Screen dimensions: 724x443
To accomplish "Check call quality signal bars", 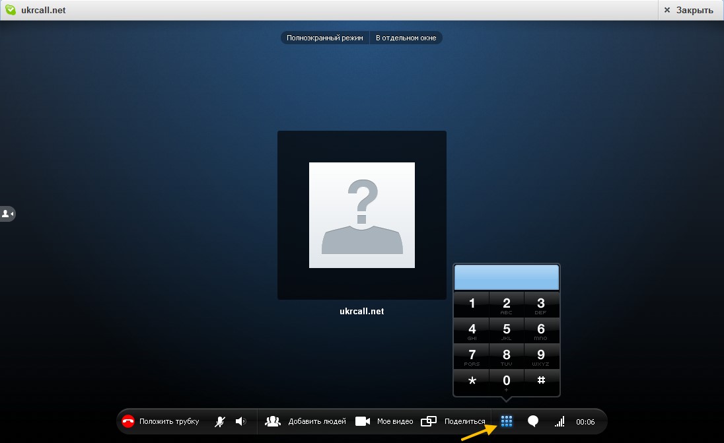I will 560,421.
